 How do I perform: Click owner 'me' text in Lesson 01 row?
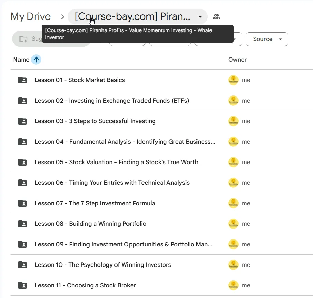[x=246, y=80]
